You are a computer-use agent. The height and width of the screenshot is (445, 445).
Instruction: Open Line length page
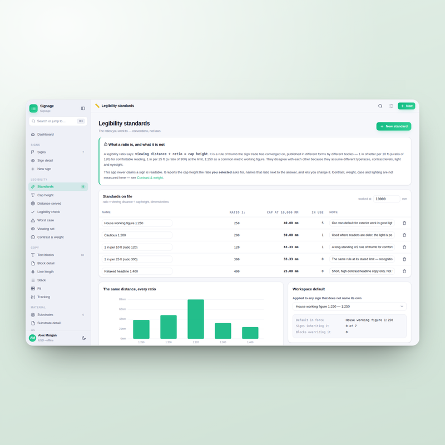58,271
